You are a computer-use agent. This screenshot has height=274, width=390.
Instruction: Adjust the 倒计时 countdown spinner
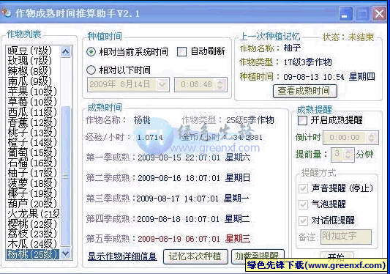372,138
